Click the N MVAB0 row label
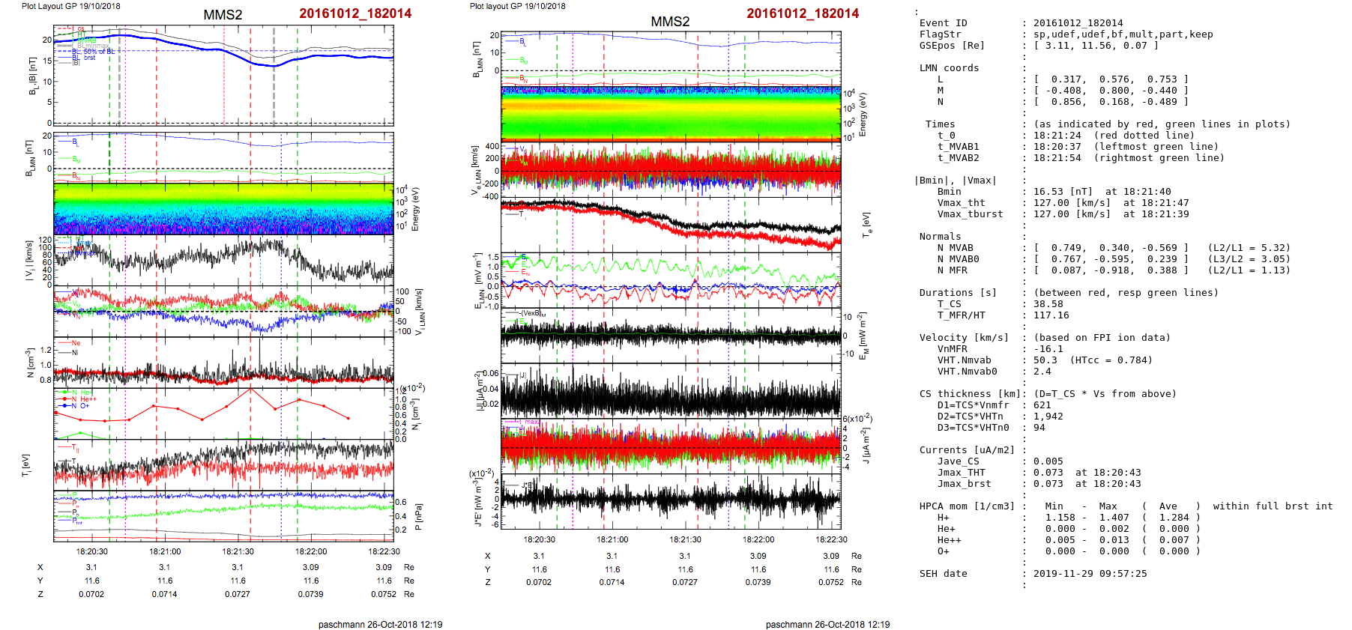 click(958, 259)
